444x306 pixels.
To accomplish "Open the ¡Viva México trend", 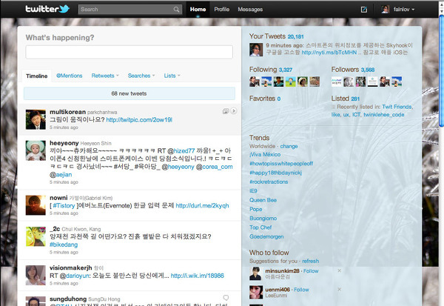I will 265,155.
